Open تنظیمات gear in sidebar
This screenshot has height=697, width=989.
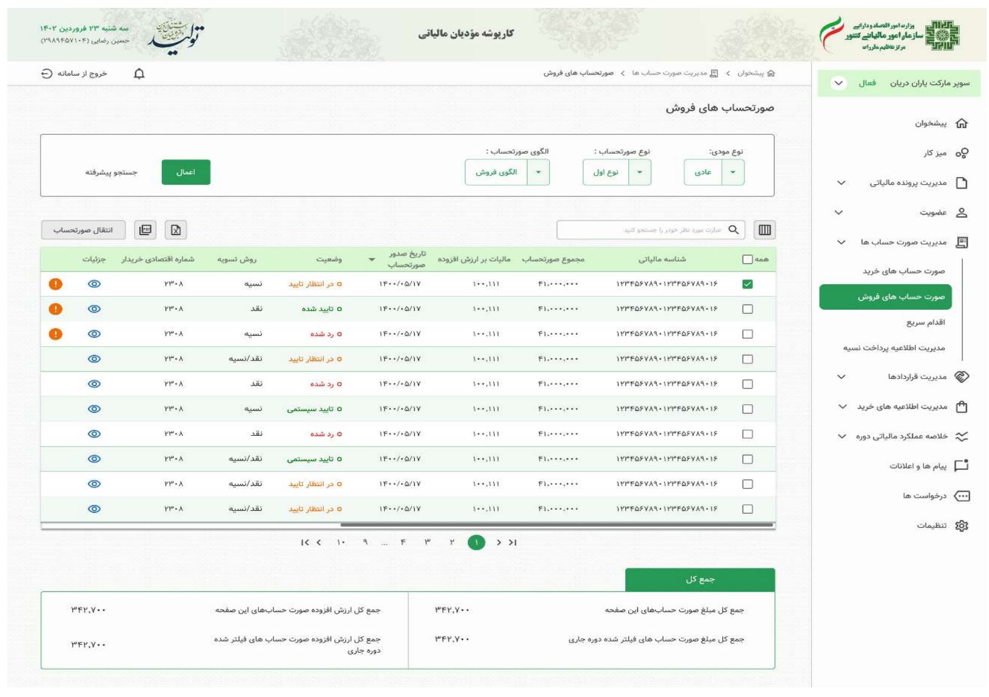point(961,526)
